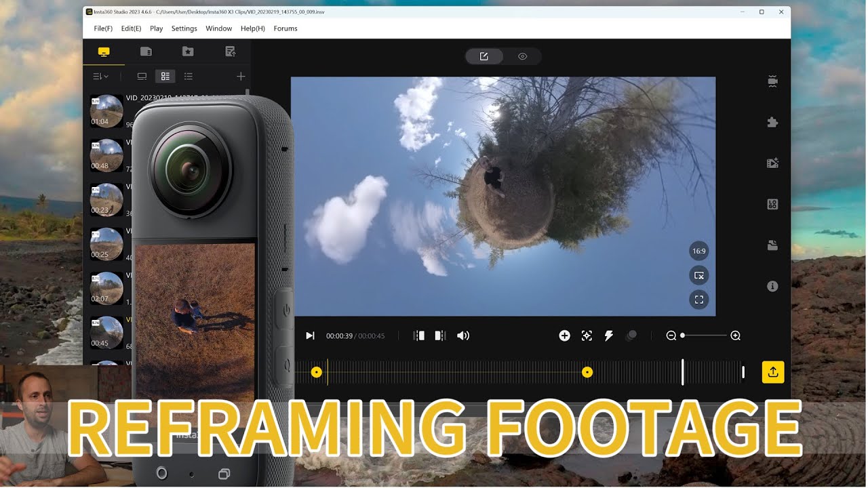868x488 pixels.
Task: Click the white playhead on timeline
Action: pyautogui.click(x=682, y=372)
